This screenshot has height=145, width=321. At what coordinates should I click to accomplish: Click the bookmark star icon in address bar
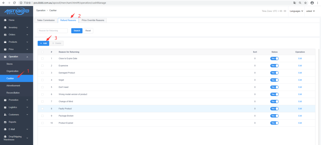[306, 3]
